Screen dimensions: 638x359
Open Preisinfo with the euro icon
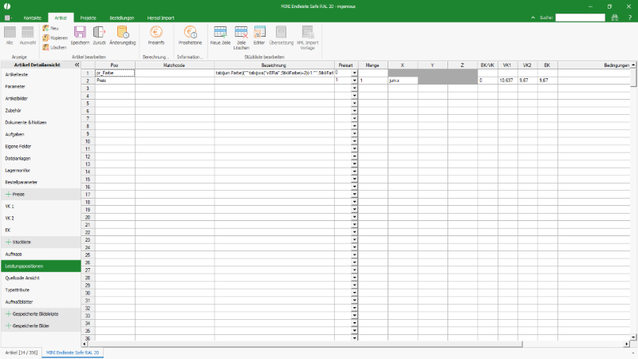tap(156, 33)
